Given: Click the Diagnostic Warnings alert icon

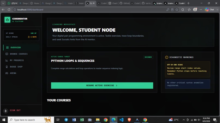Looking at the screenshot, I should 167,57.
